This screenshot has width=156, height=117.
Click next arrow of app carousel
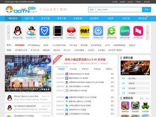click(x=147, y=32)
